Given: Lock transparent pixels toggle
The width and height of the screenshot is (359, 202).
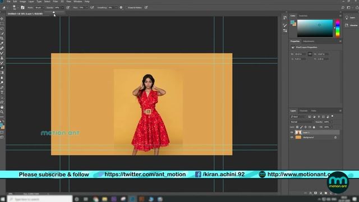Looking at the screenshot, I should (297, 127).
